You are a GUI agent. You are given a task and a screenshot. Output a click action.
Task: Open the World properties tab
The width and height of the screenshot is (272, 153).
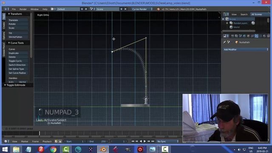pyautogui.click(x=244, y=36)
